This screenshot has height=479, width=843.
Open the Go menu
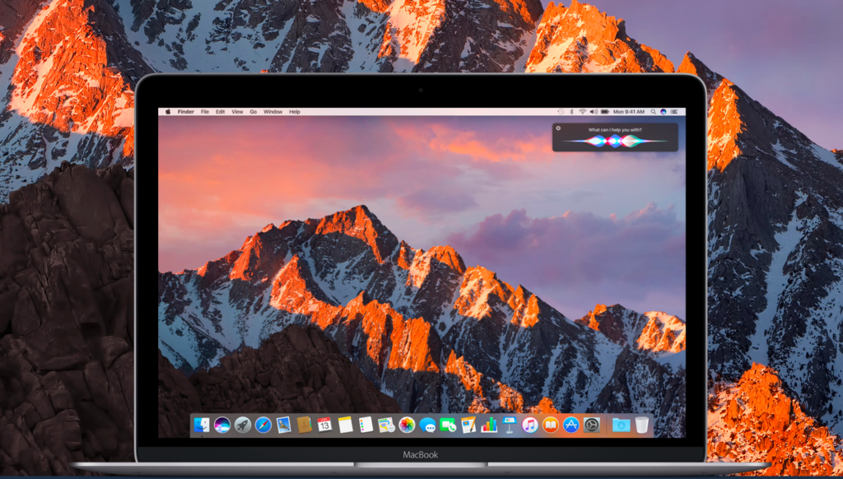pyautogui.click(x=253, y=111)
